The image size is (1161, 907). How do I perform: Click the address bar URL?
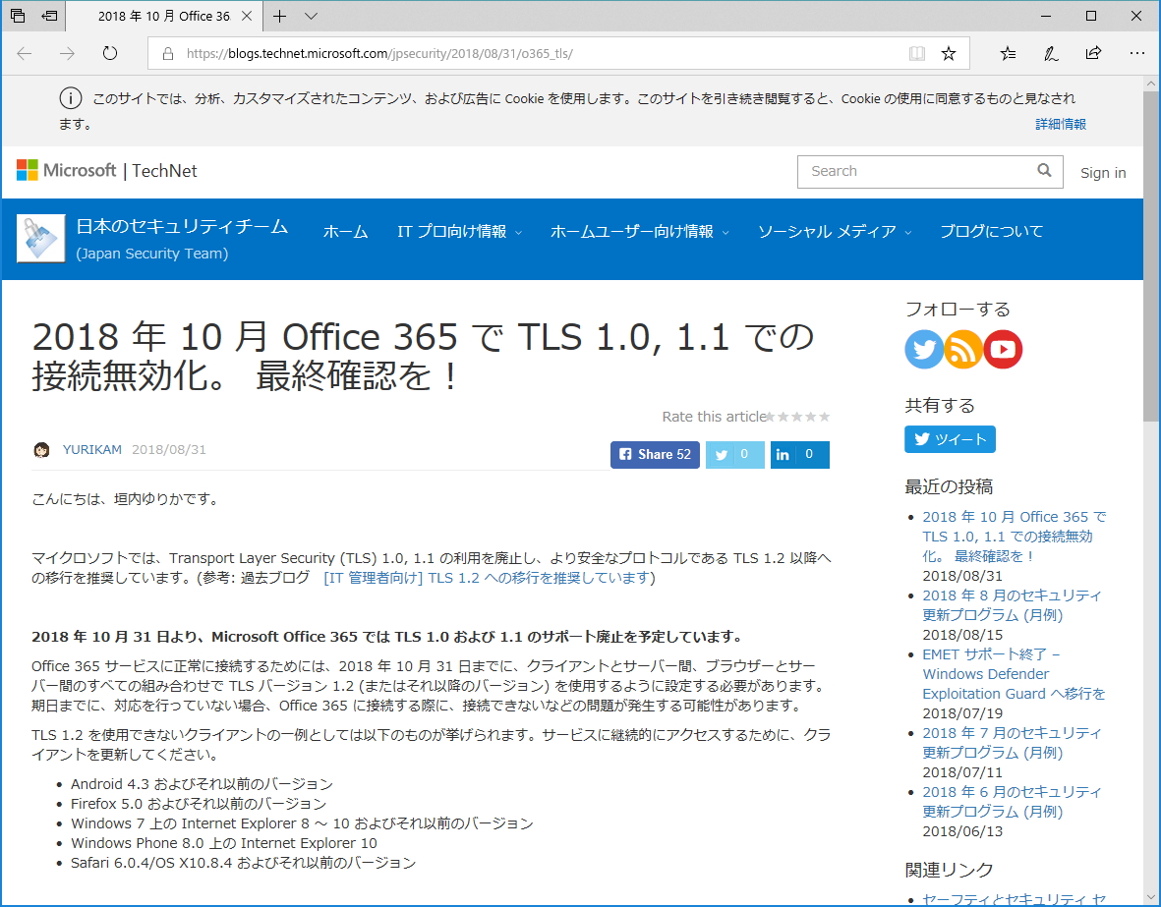click(x=379, y=53)
